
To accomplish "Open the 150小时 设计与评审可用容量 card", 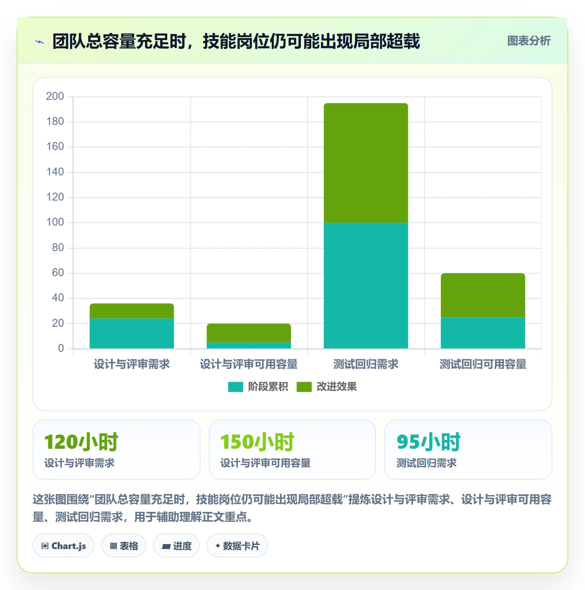I will pos(292,450).
